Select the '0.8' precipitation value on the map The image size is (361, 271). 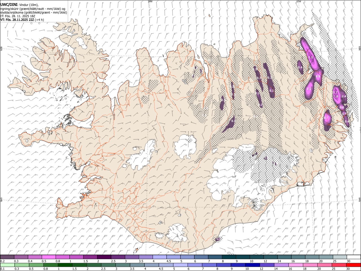coord(318,76)
